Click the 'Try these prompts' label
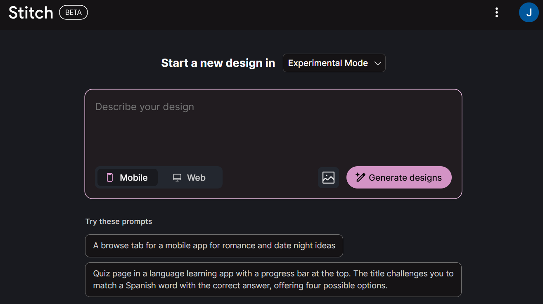This screenshot has width=543, height=304. tap(119, 222)
